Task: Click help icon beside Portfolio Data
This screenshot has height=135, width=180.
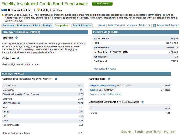Action: click(109, 79)
